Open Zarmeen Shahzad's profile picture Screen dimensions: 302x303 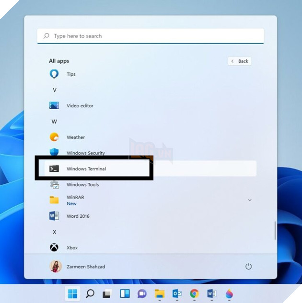pos(56,267)
